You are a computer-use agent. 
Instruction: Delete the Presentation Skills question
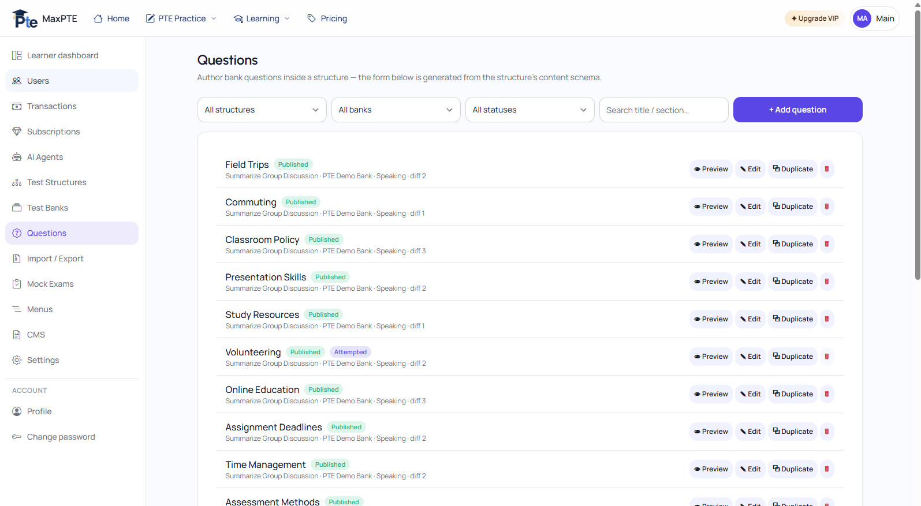click(827, 282)
